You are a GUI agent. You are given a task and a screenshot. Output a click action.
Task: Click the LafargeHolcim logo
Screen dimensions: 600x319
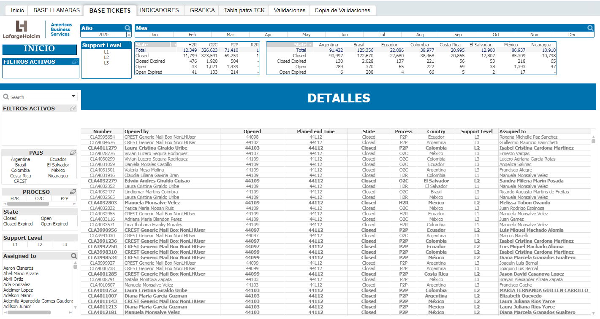tap(22, 30)
